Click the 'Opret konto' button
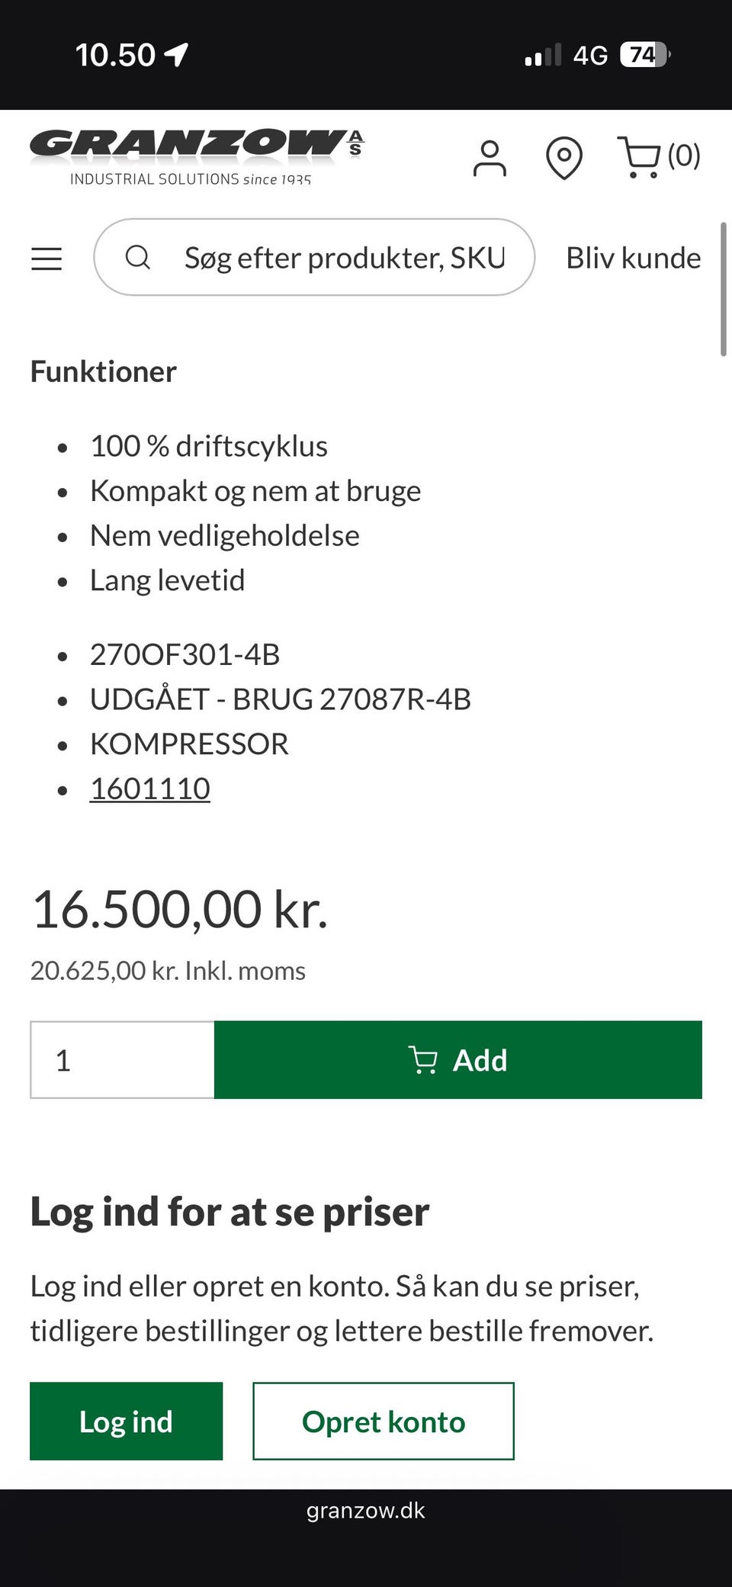The height and width of the screenshot is (1587, 732). pos(384,1422)
